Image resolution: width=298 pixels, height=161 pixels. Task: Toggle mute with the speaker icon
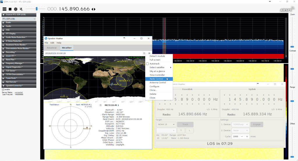21,9
